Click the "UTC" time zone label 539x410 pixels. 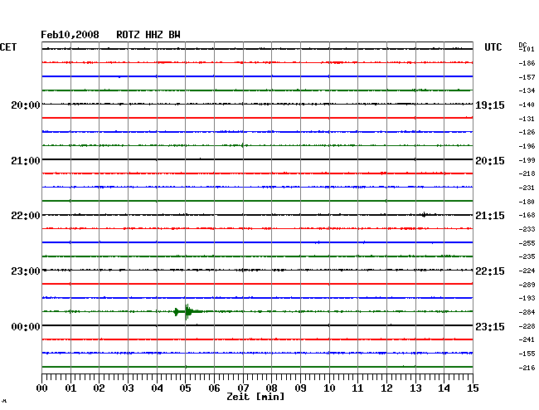(x=493, y=47)
